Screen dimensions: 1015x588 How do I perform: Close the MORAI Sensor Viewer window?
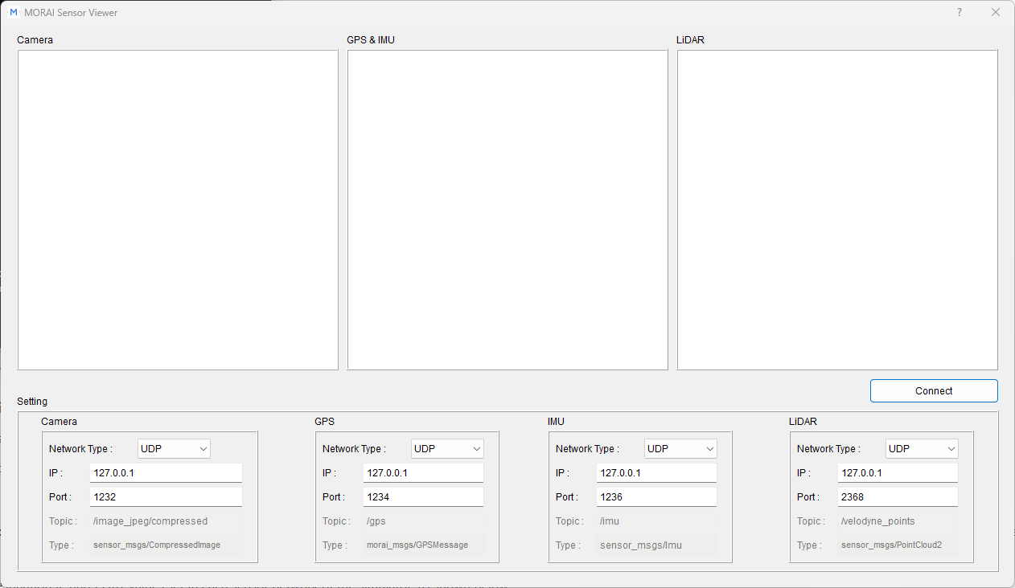click(996, 12)
